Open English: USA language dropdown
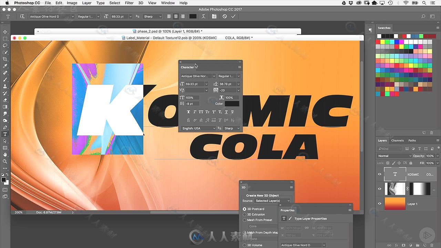Image resolution: width=441 pixels, height=248 pixels. pos(198,128)
